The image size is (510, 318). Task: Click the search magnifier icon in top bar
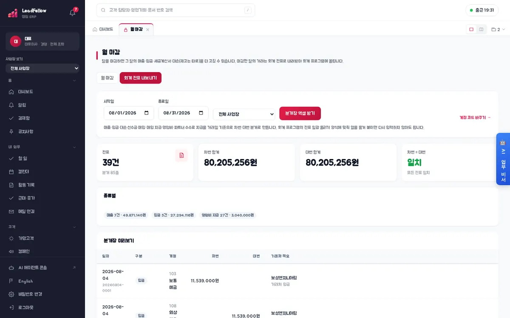[103, 10]
